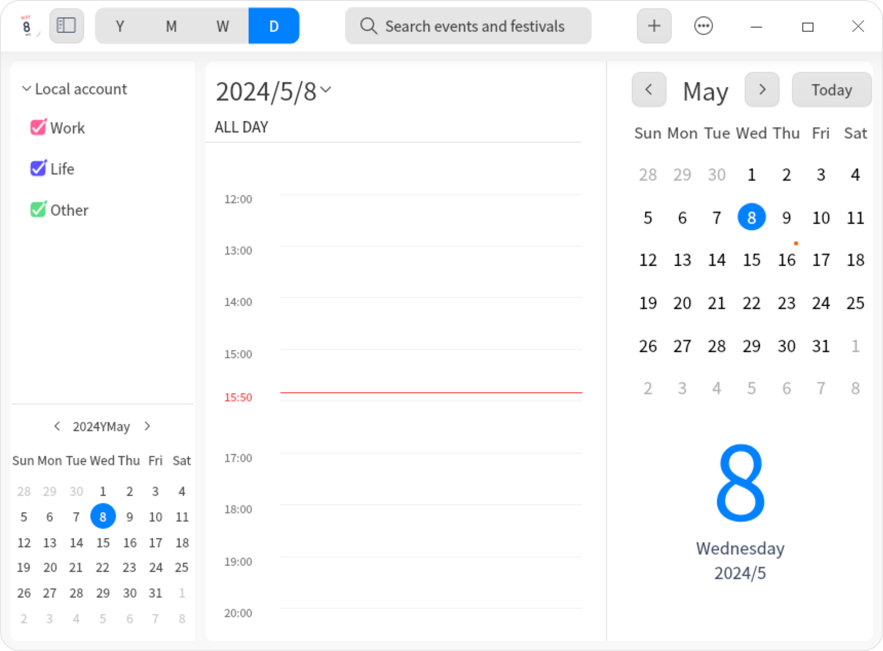Click the calendar app logo icon
The image size is (883, 651).
(26, 26)
